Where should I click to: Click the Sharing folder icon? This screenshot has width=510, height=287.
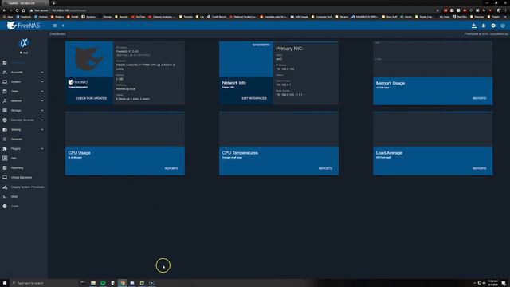click(5, 129)
